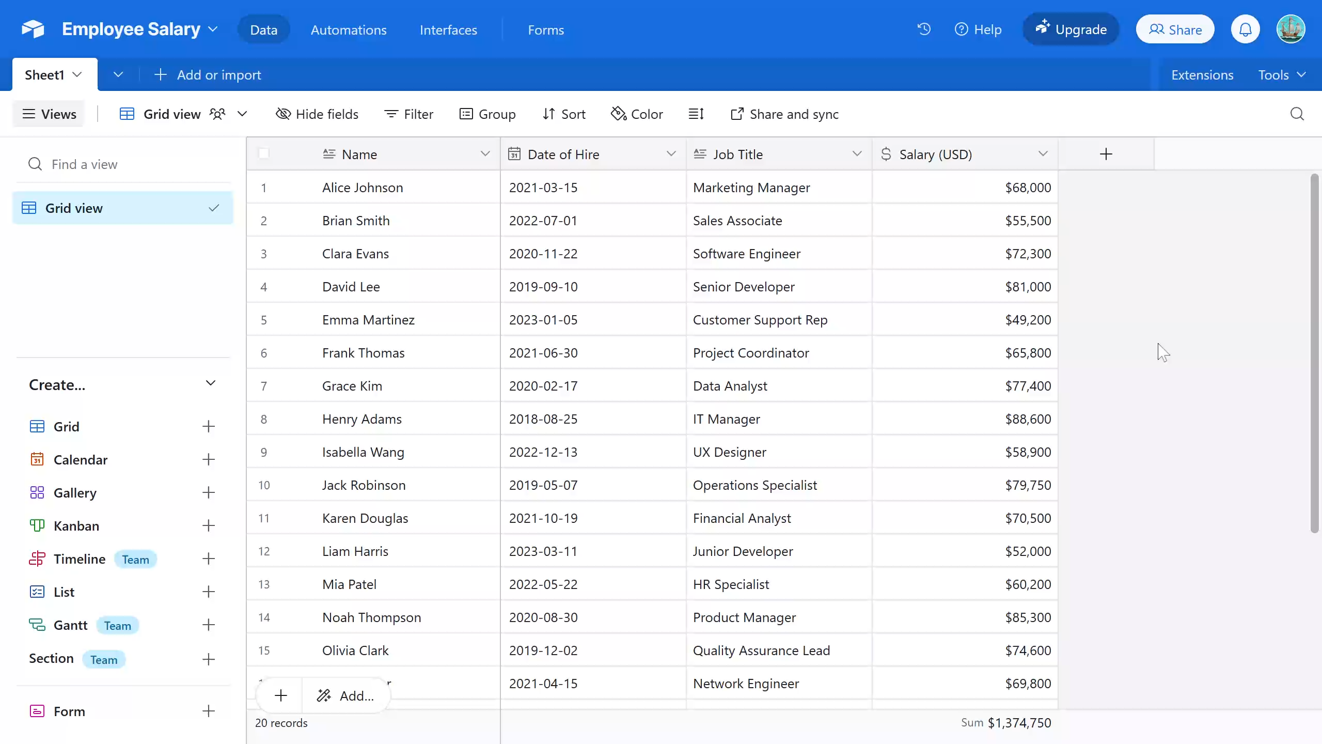Open Job Title field dropdown
This screenshot has height=744, width=1322.
(857, 154)
